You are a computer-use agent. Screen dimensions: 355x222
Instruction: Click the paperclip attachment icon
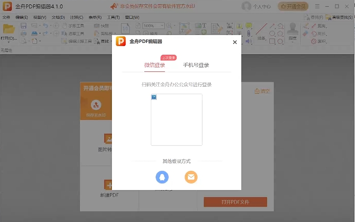pyautogui.click(x=249, y=34)
